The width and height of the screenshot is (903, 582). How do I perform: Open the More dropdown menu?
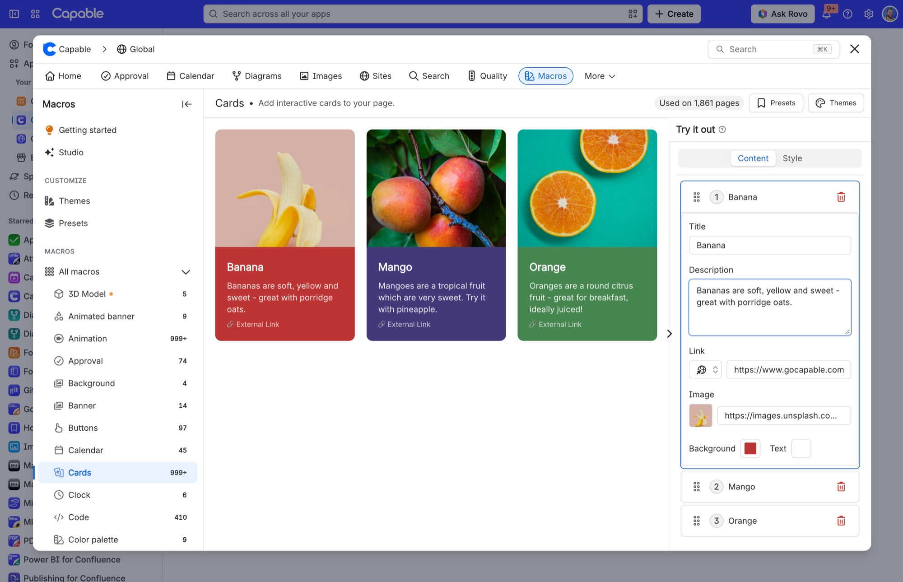pyautogui.click(x=600, y=76)
